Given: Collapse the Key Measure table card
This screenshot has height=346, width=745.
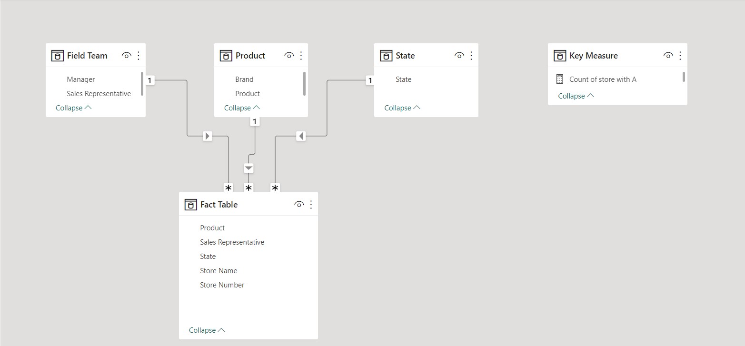Looking at the screenshot, I should (x=576, y=96).
